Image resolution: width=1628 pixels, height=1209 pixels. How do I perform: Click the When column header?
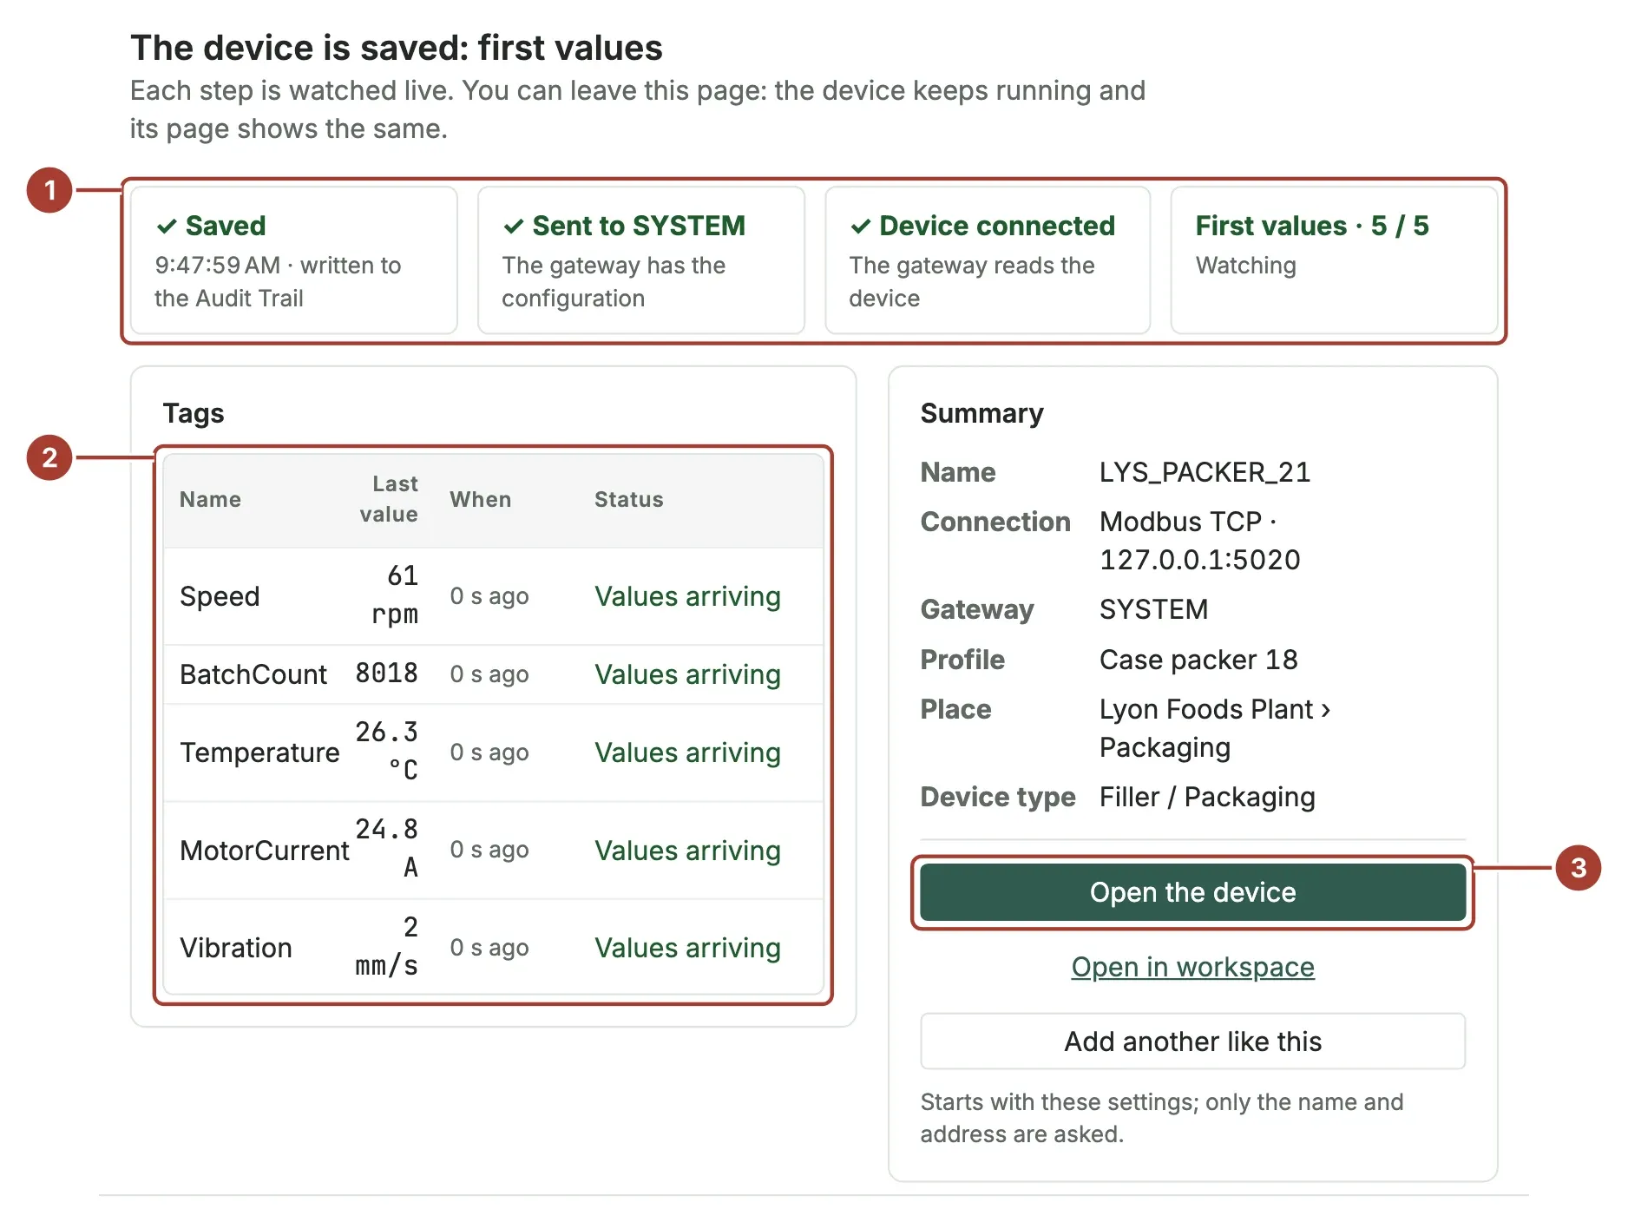(480, 499)
